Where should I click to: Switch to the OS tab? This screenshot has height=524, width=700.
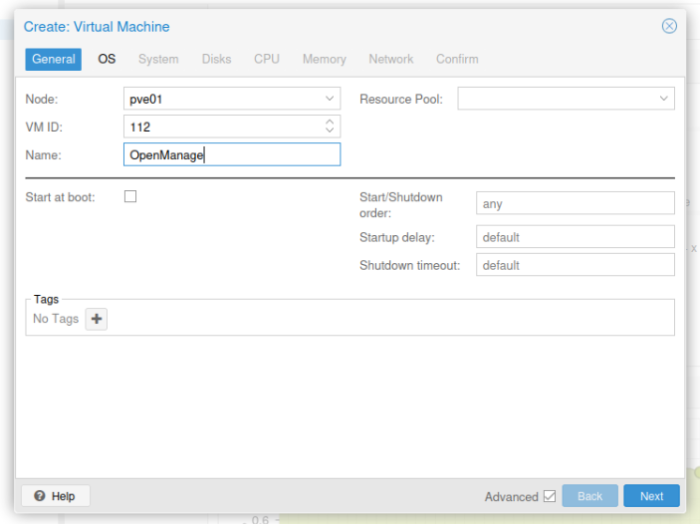107,59
